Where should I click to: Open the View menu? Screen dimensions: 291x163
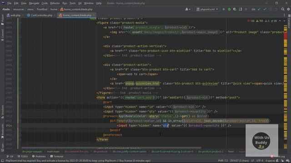point(24,3)
